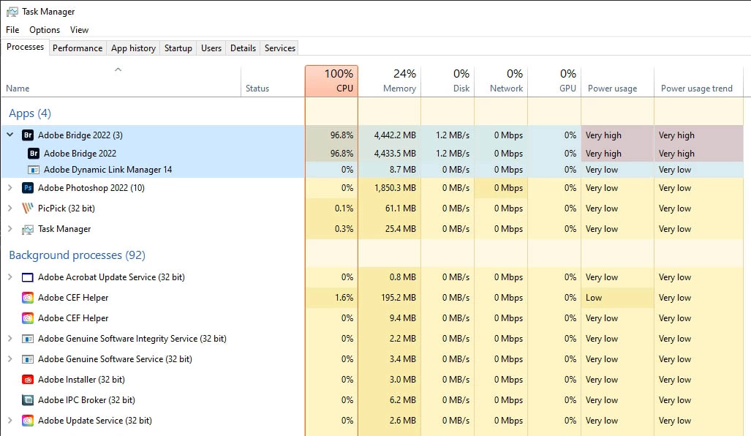This screenshot has width=751, height=436.
Task: Expand Adobe Genuine Software Service entry
Action: coord(10,359)
